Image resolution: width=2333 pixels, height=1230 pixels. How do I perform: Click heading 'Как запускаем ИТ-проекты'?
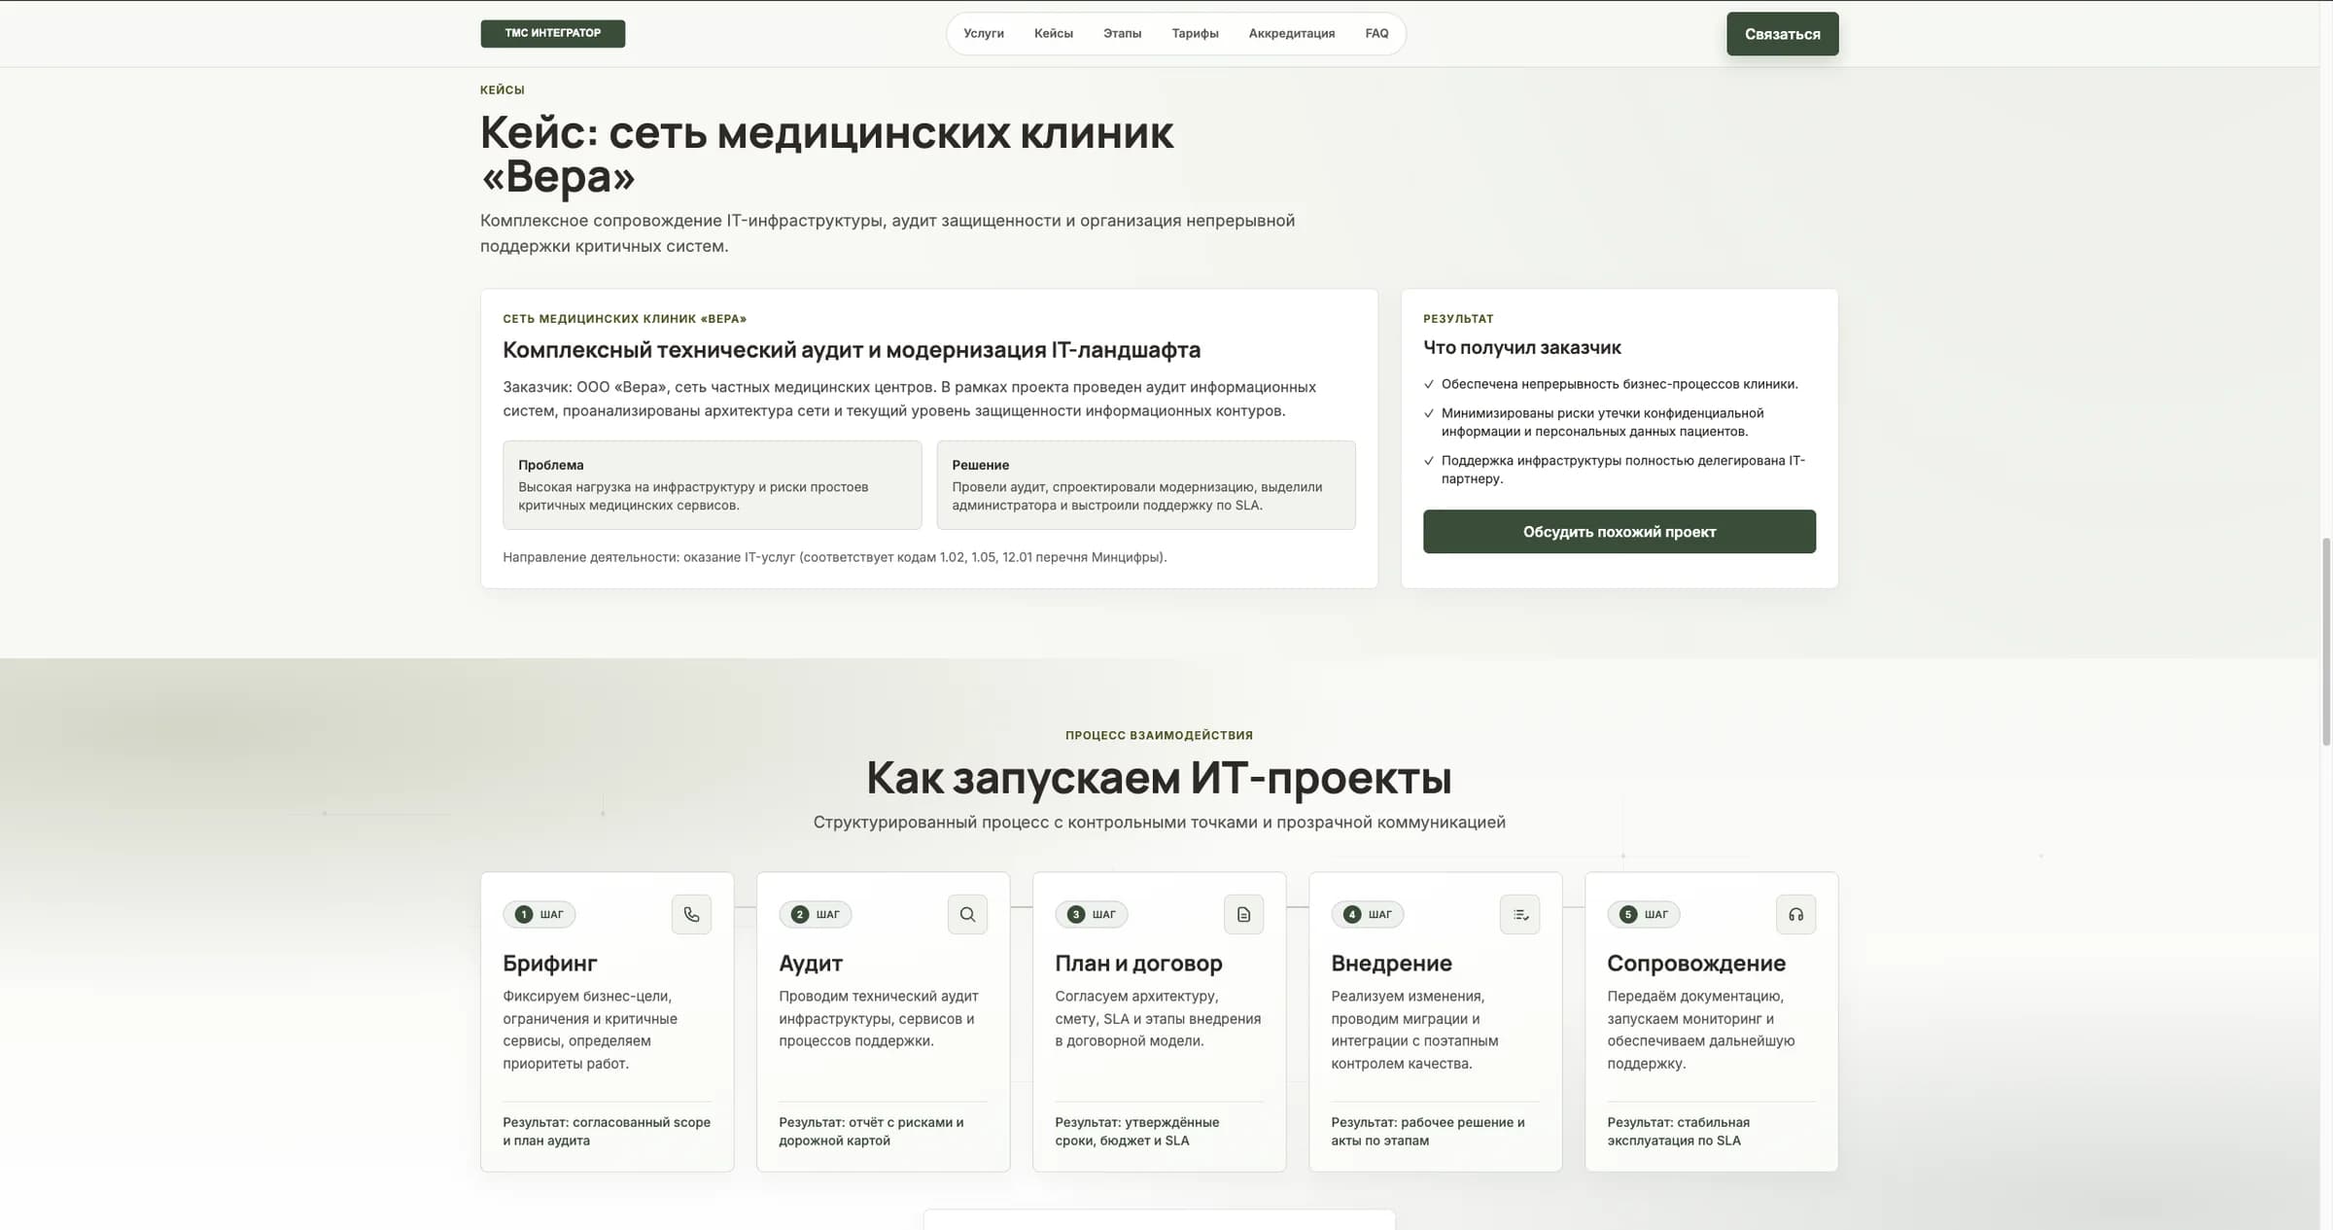pos(1159,777)
